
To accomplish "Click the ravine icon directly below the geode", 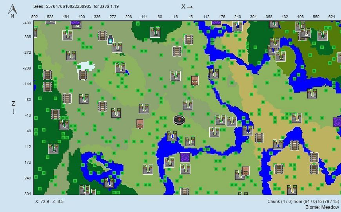I will coord(185,169).
